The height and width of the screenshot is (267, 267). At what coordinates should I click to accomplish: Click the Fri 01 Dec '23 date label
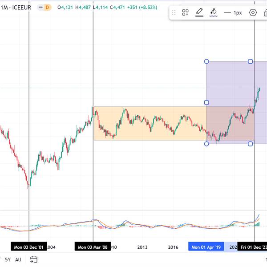tap(252, 247)
